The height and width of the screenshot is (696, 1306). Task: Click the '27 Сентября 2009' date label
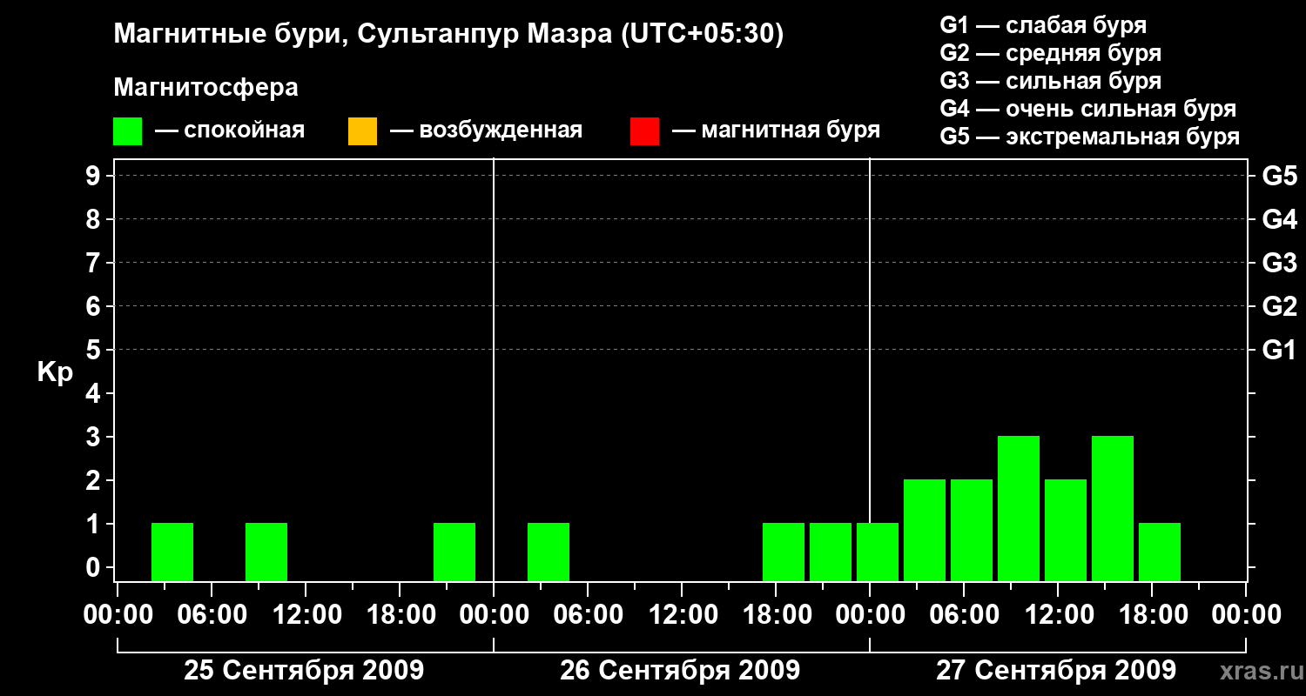point(1056,670)
